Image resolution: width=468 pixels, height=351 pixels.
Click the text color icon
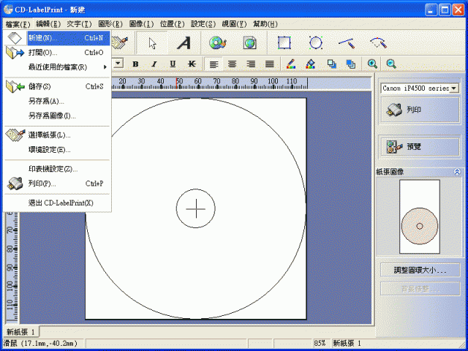tap(290, 64)
